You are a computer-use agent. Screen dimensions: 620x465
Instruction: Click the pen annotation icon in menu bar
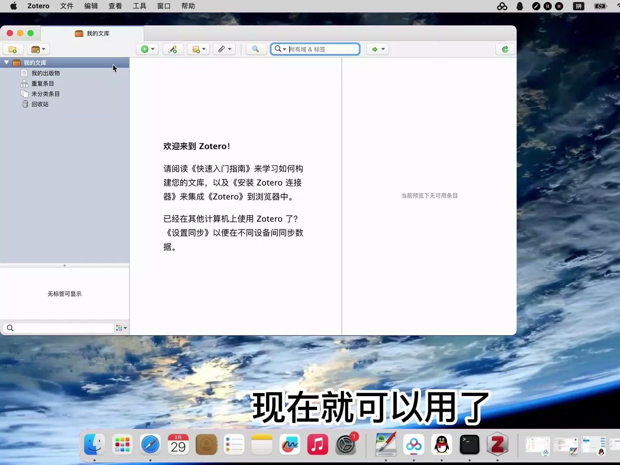536,6
